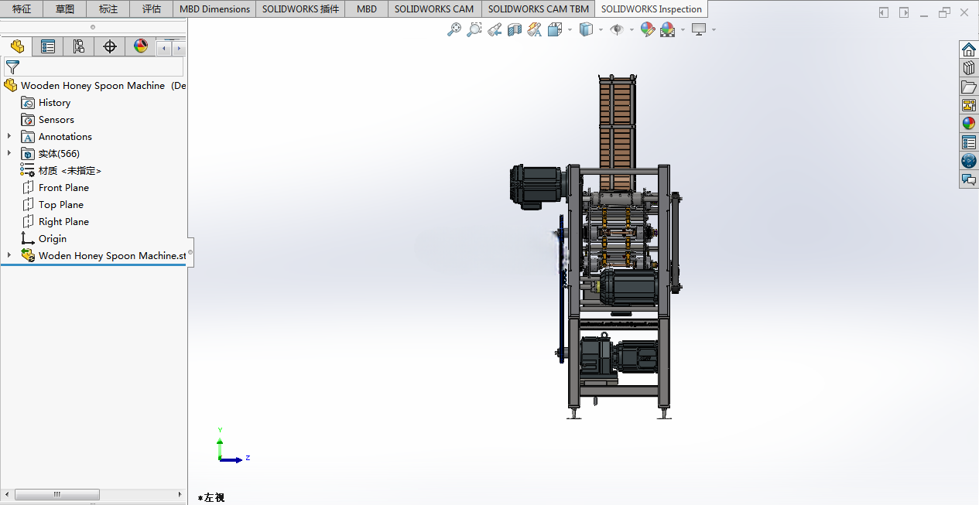The width and height of the screenshot is (979, 505).
Task: Select the Front Plane tree item
Action: pyautogui.click(x=63, y=187)
